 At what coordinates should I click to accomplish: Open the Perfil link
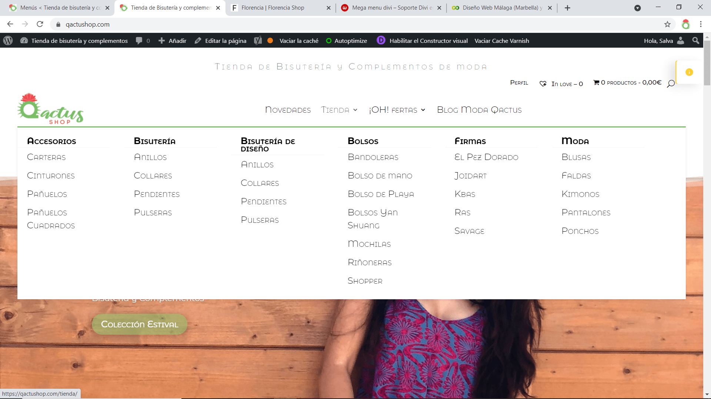(x=519, y=82)
